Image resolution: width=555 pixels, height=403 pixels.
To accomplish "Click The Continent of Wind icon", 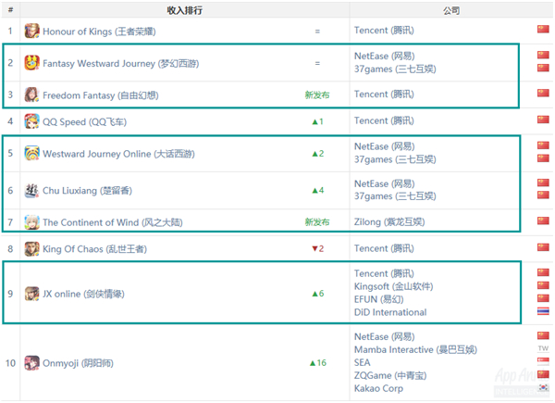I will pyautogui.click(x=31, y=222).
